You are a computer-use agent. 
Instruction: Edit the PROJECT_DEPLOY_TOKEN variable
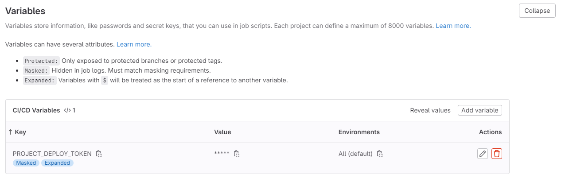tap(483, 154)
